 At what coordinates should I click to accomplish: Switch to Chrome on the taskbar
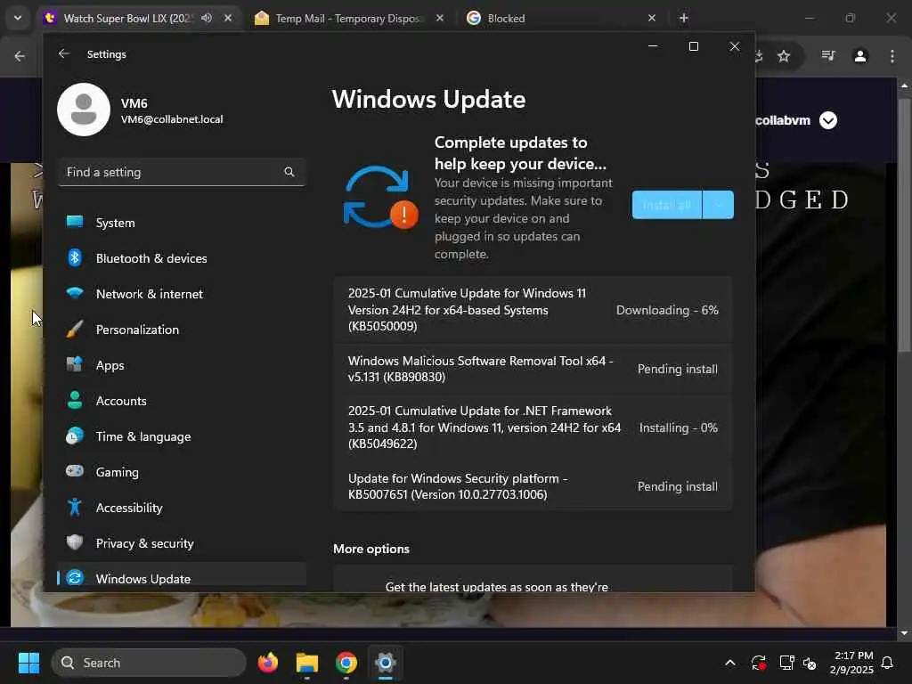tap(346, 663)
